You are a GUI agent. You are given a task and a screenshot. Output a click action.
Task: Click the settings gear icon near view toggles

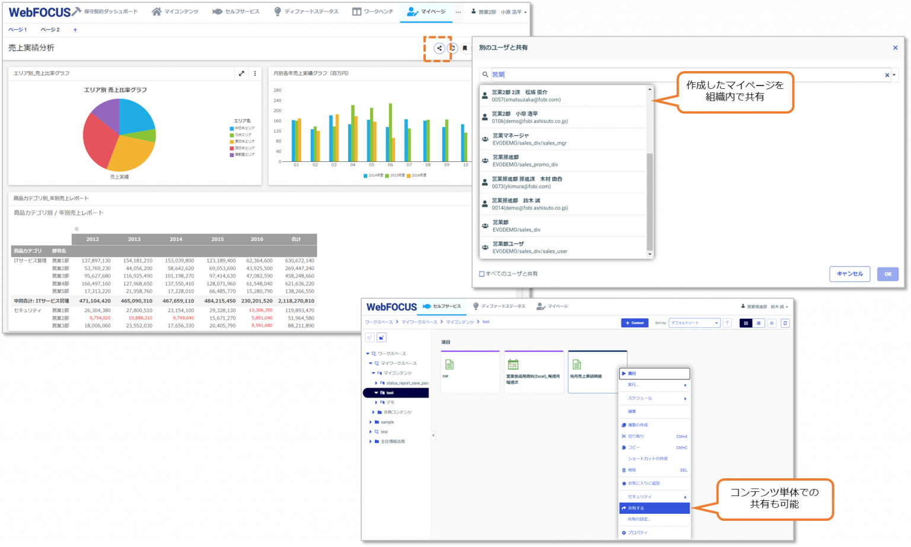click(772, 323)
